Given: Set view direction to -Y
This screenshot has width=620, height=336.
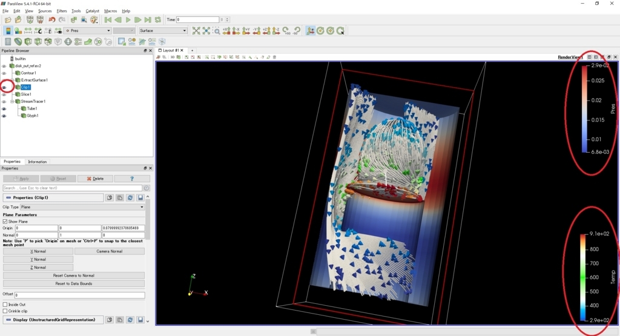Looking at the screenshot, I should [x=256, y=31].
